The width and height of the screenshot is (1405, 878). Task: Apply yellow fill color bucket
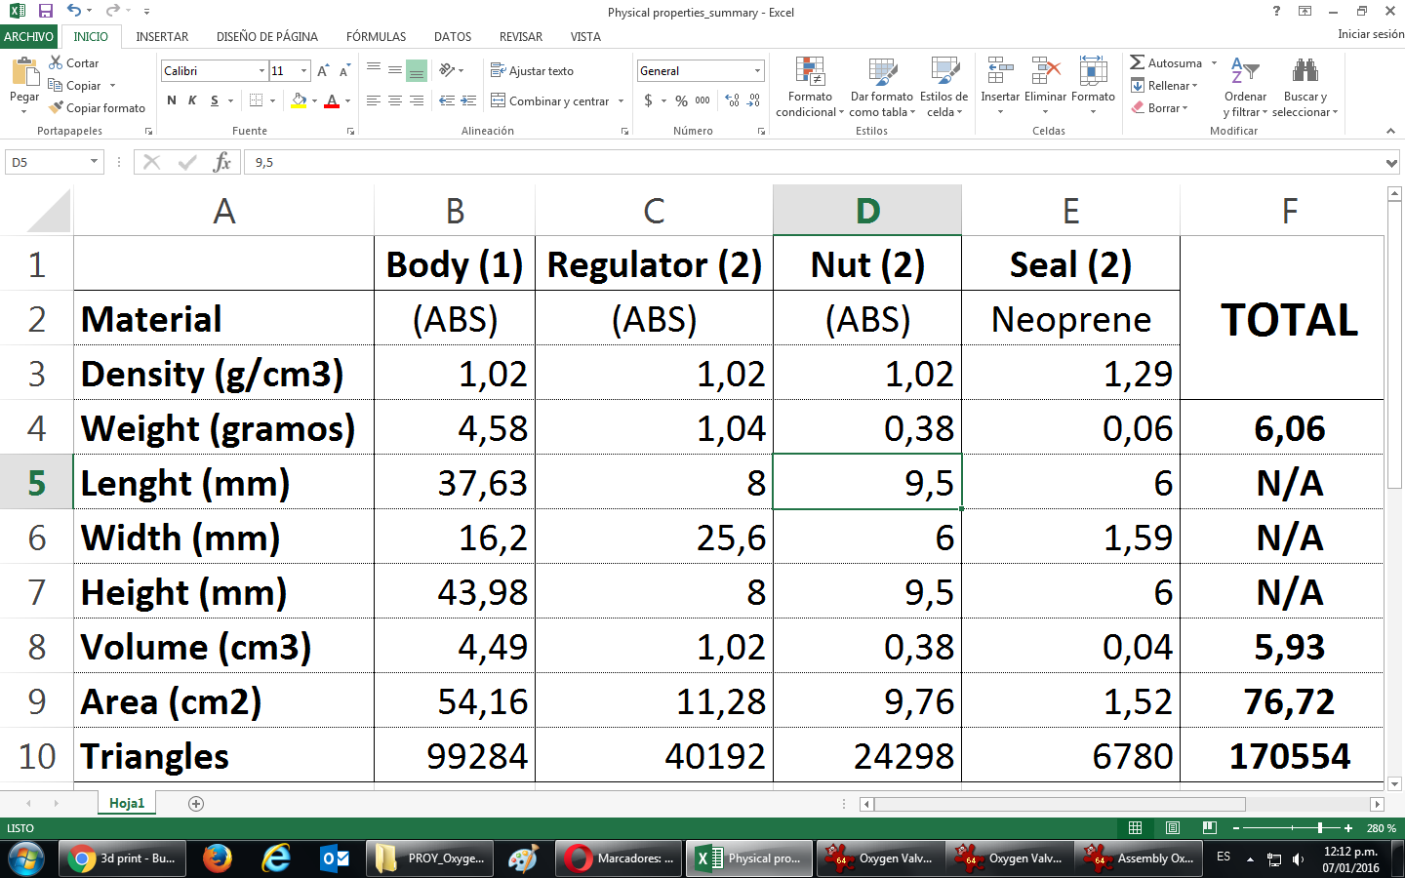(299, 100)
